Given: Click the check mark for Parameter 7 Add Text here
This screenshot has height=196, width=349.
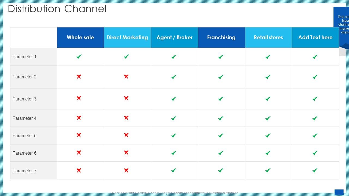Looking at the screenshot, I should pos(315,170).
